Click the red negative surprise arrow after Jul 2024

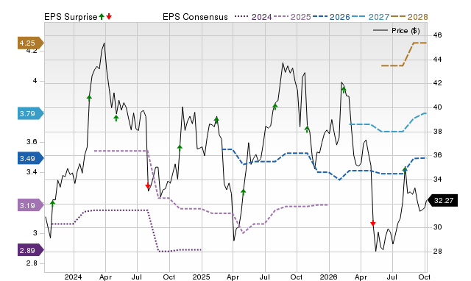(x=147, y=186)
